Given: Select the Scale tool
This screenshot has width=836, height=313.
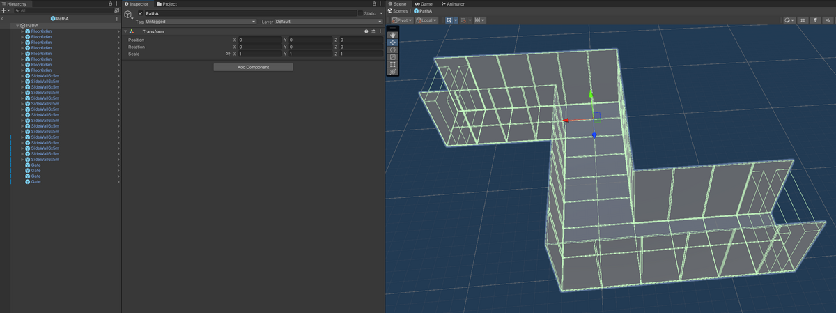Looking at the screenshot, I should pyautogui.click(x=393, y=57).
